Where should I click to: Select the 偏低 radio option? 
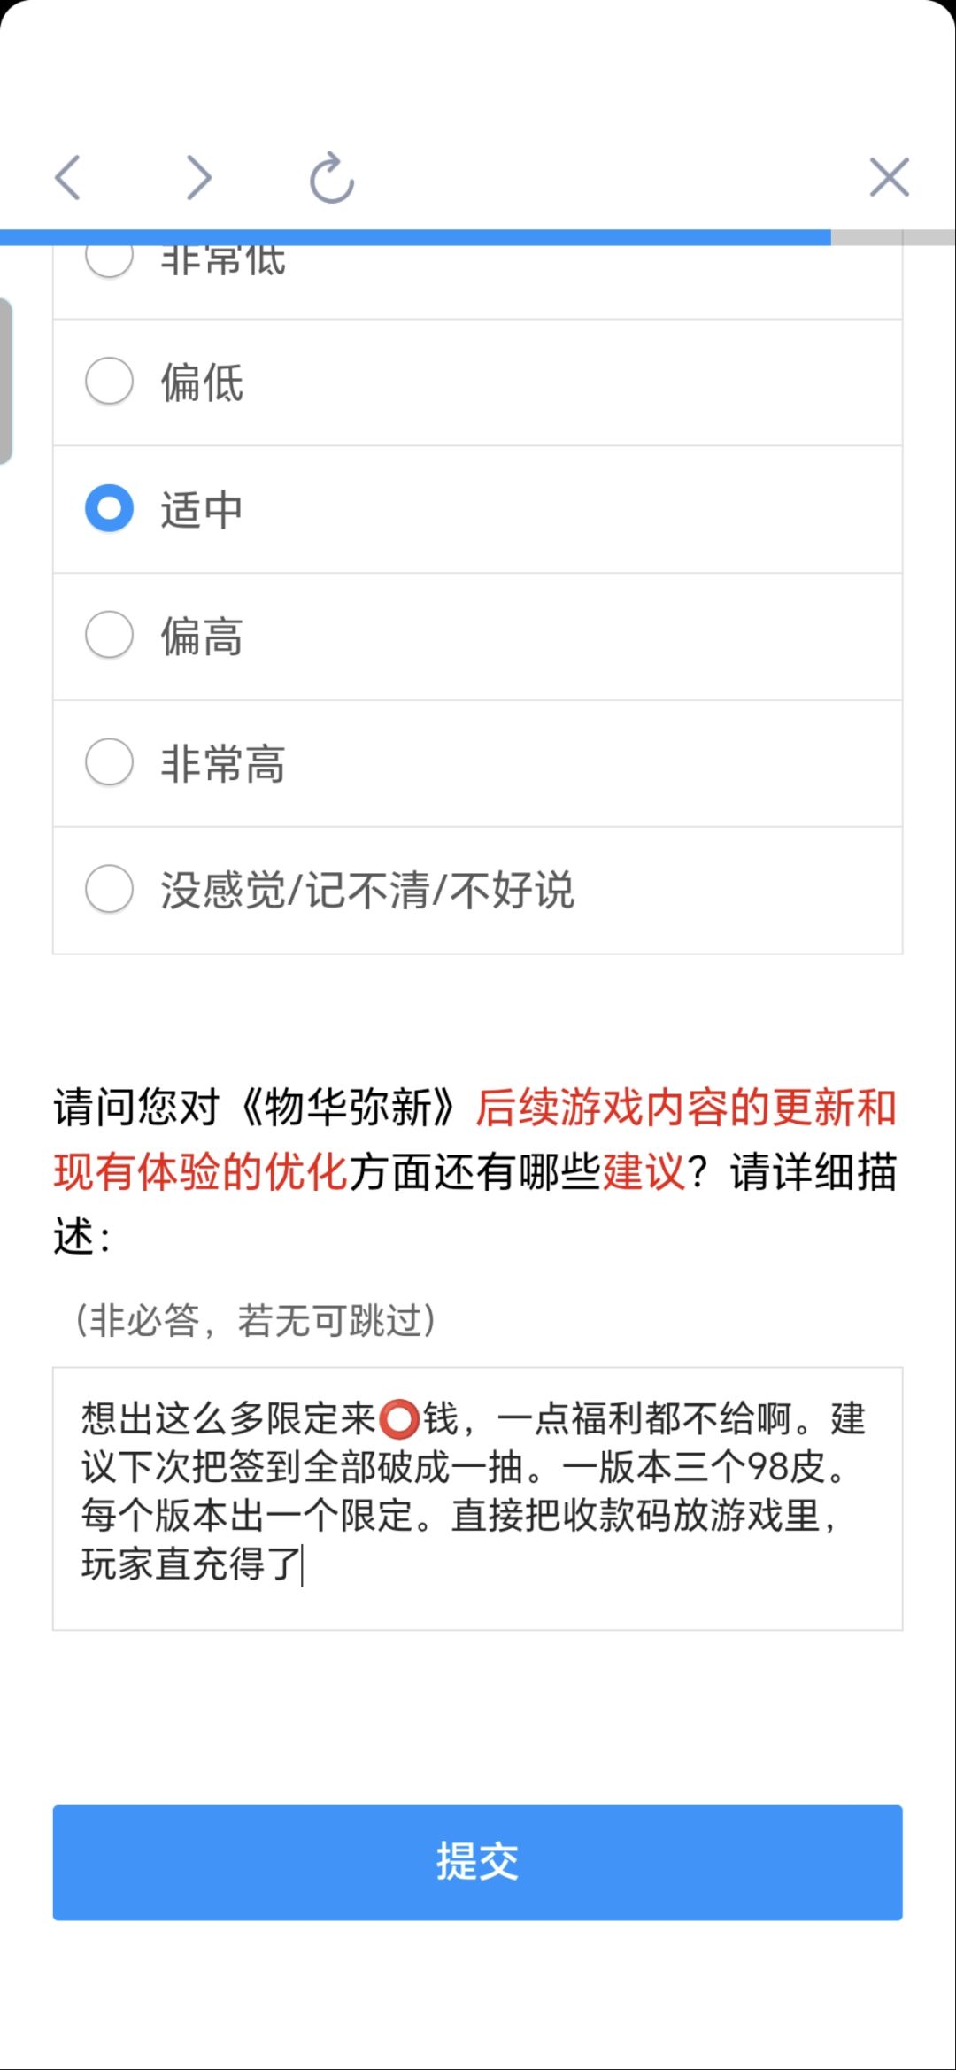pos(110,382)
